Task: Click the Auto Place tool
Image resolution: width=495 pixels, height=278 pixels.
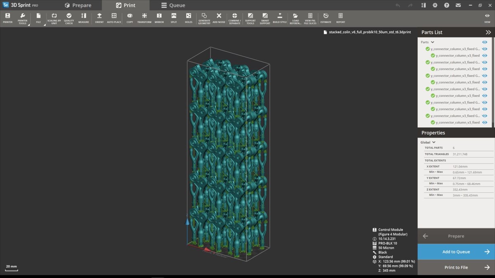Action: pyautogui.click(x=114, y=18)
